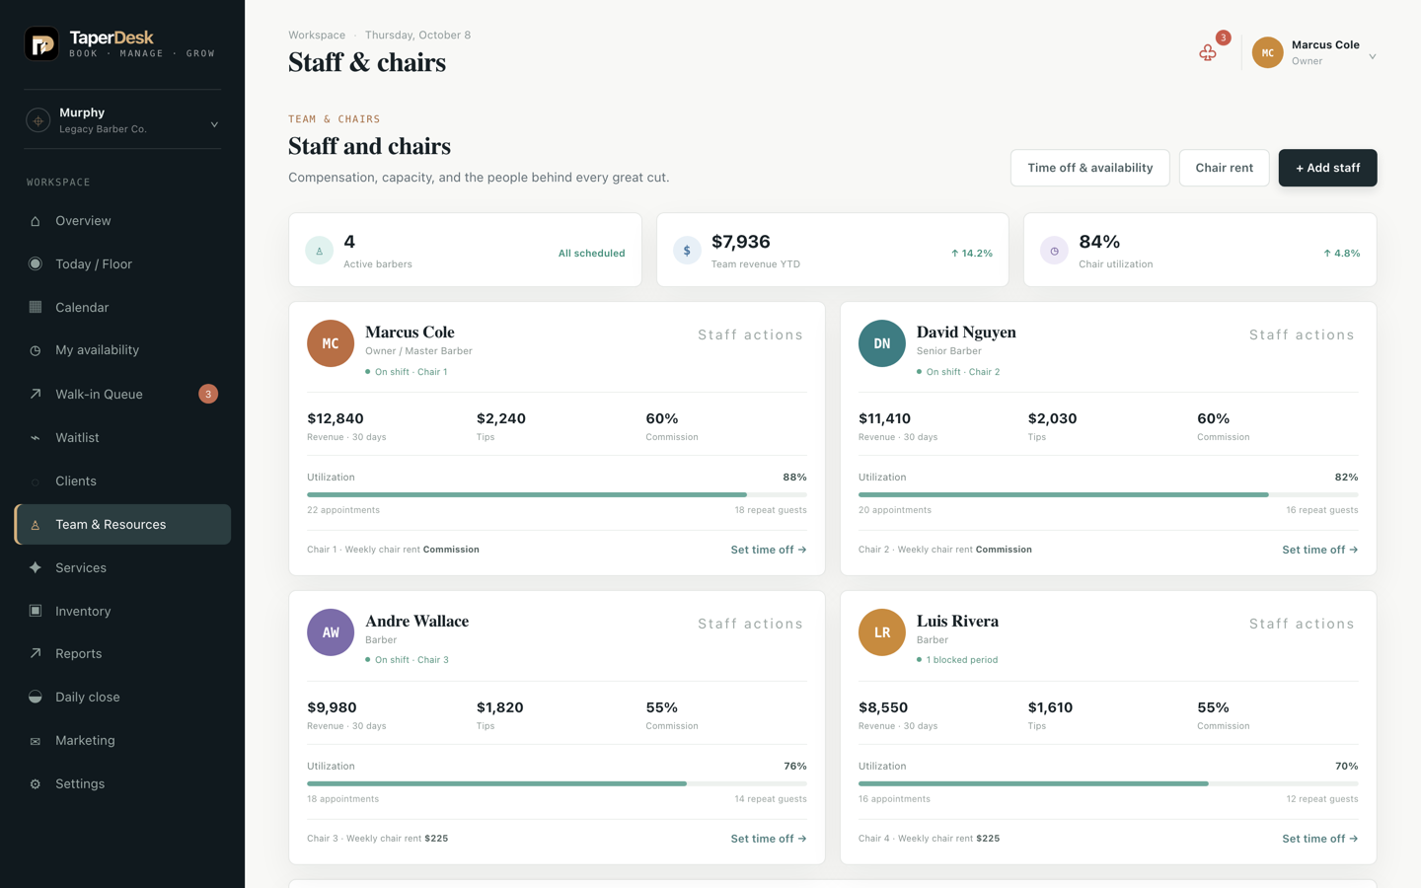Select Team & Resources sidebar item
Screen dimensions: 1421x888
pos(122,524)
